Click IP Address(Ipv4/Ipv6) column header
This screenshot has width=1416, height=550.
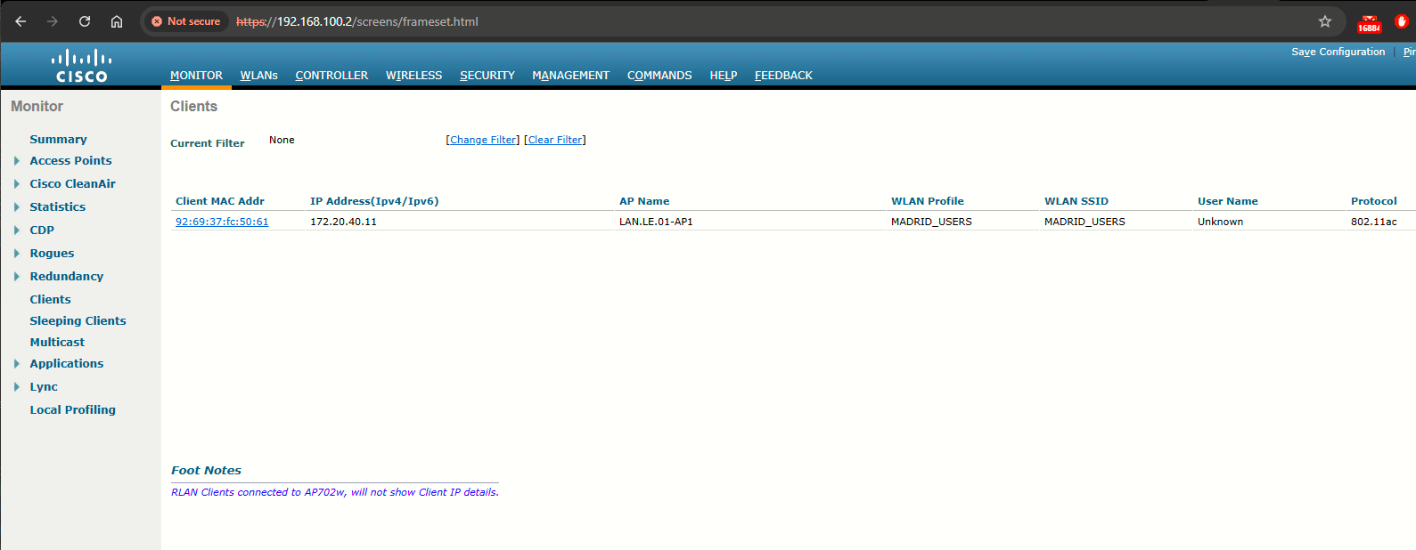pos(374,201)
